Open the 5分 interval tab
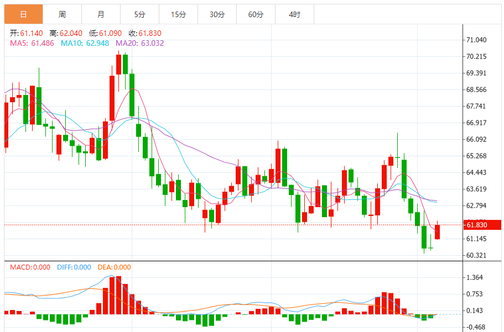The width and height of the screenshot is (504, 332). [x=139, y=14]
